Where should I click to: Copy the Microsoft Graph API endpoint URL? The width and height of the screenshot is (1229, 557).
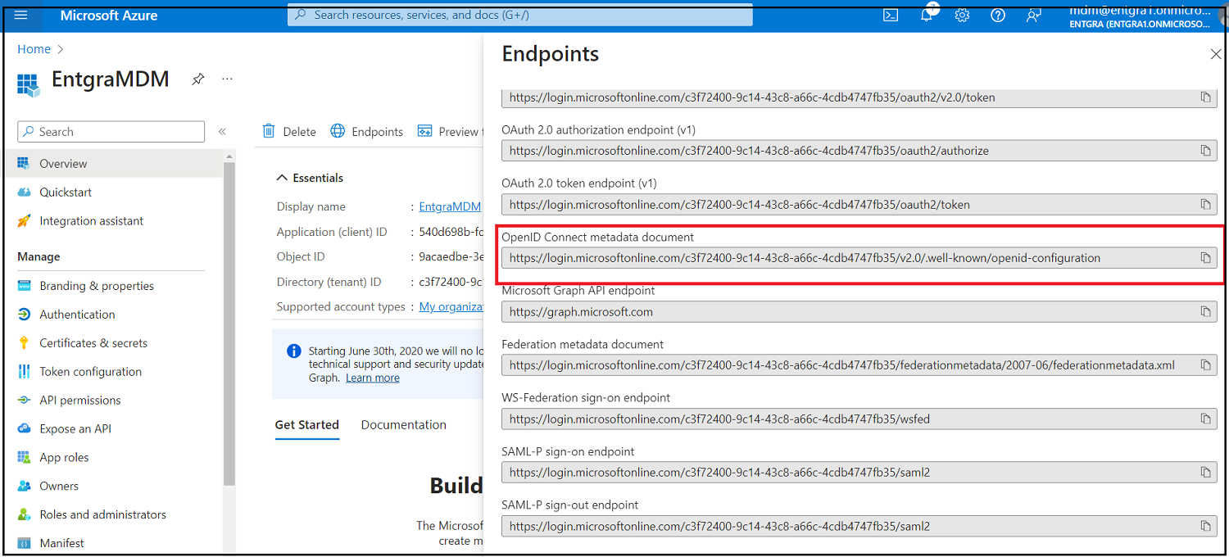point(1205,312)
